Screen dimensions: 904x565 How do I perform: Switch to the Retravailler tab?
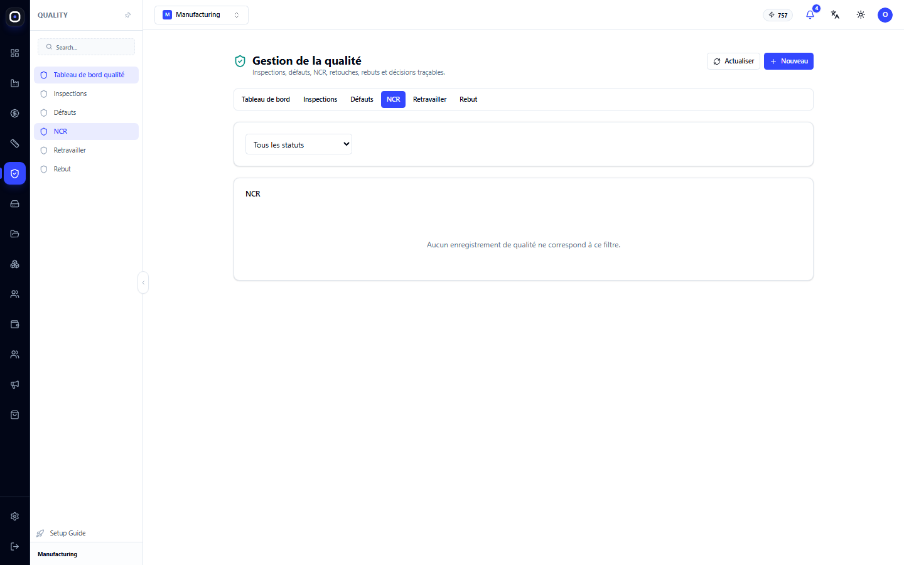[x=430, y=100]
